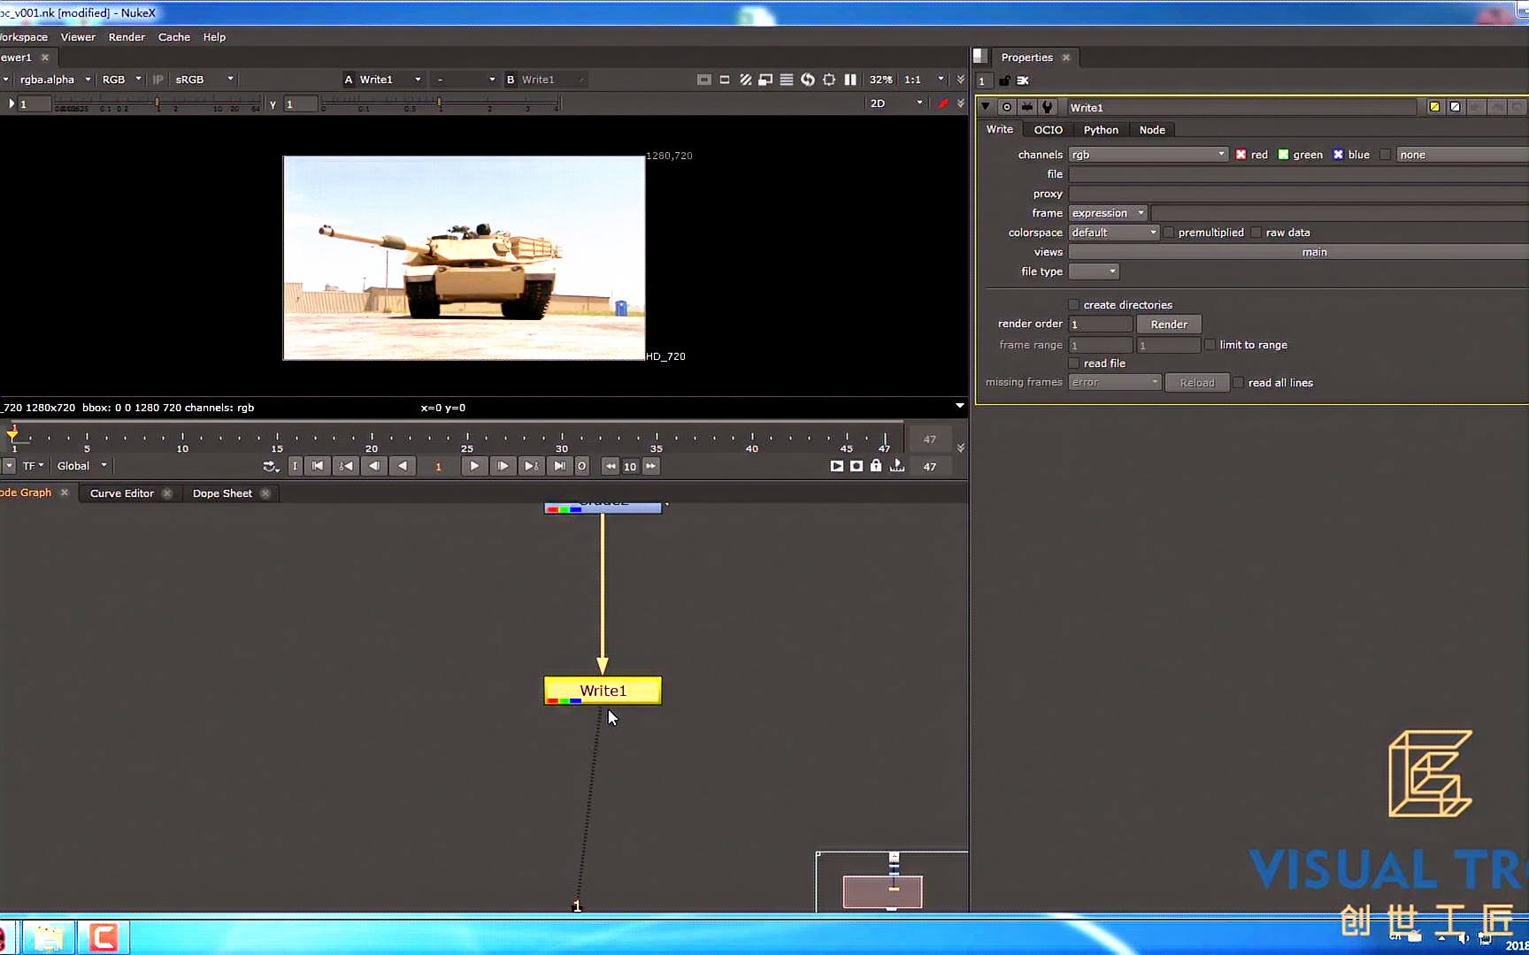Screen dimensions: 1529x955
Task: Jump to the first frame
Action: coord(318,466)
